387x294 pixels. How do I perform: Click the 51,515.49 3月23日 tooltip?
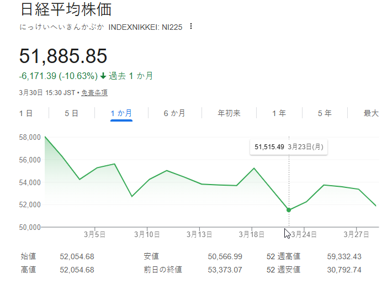tap(289, 147)
